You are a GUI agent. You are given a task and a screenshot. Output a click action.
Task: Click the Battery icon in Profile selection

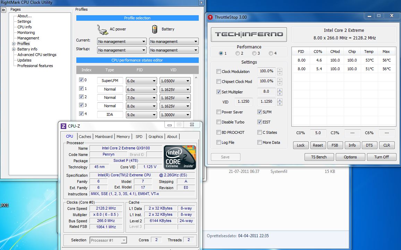click(x=155, y=29)
